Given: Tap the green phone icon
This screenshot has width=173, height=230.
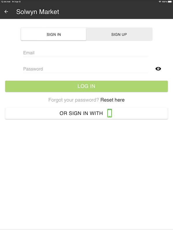Looking at the screenshot, I should pyautogui.click(x=110, y=113).
